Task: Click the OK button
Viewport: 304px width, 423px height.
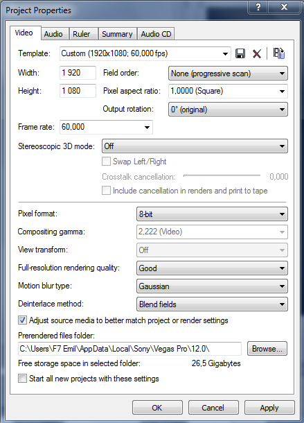Action: coord(157,407)
